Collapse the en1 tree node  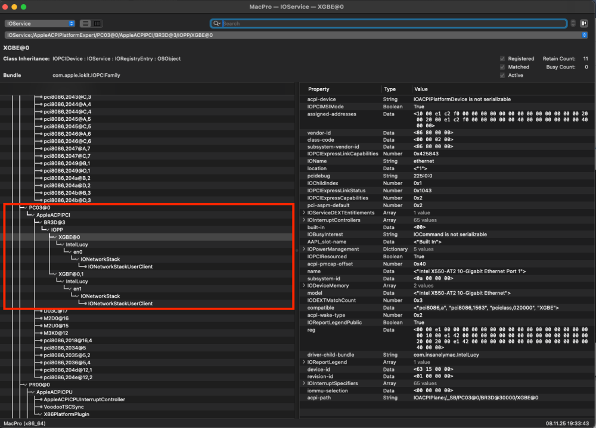tap(70, 289)
